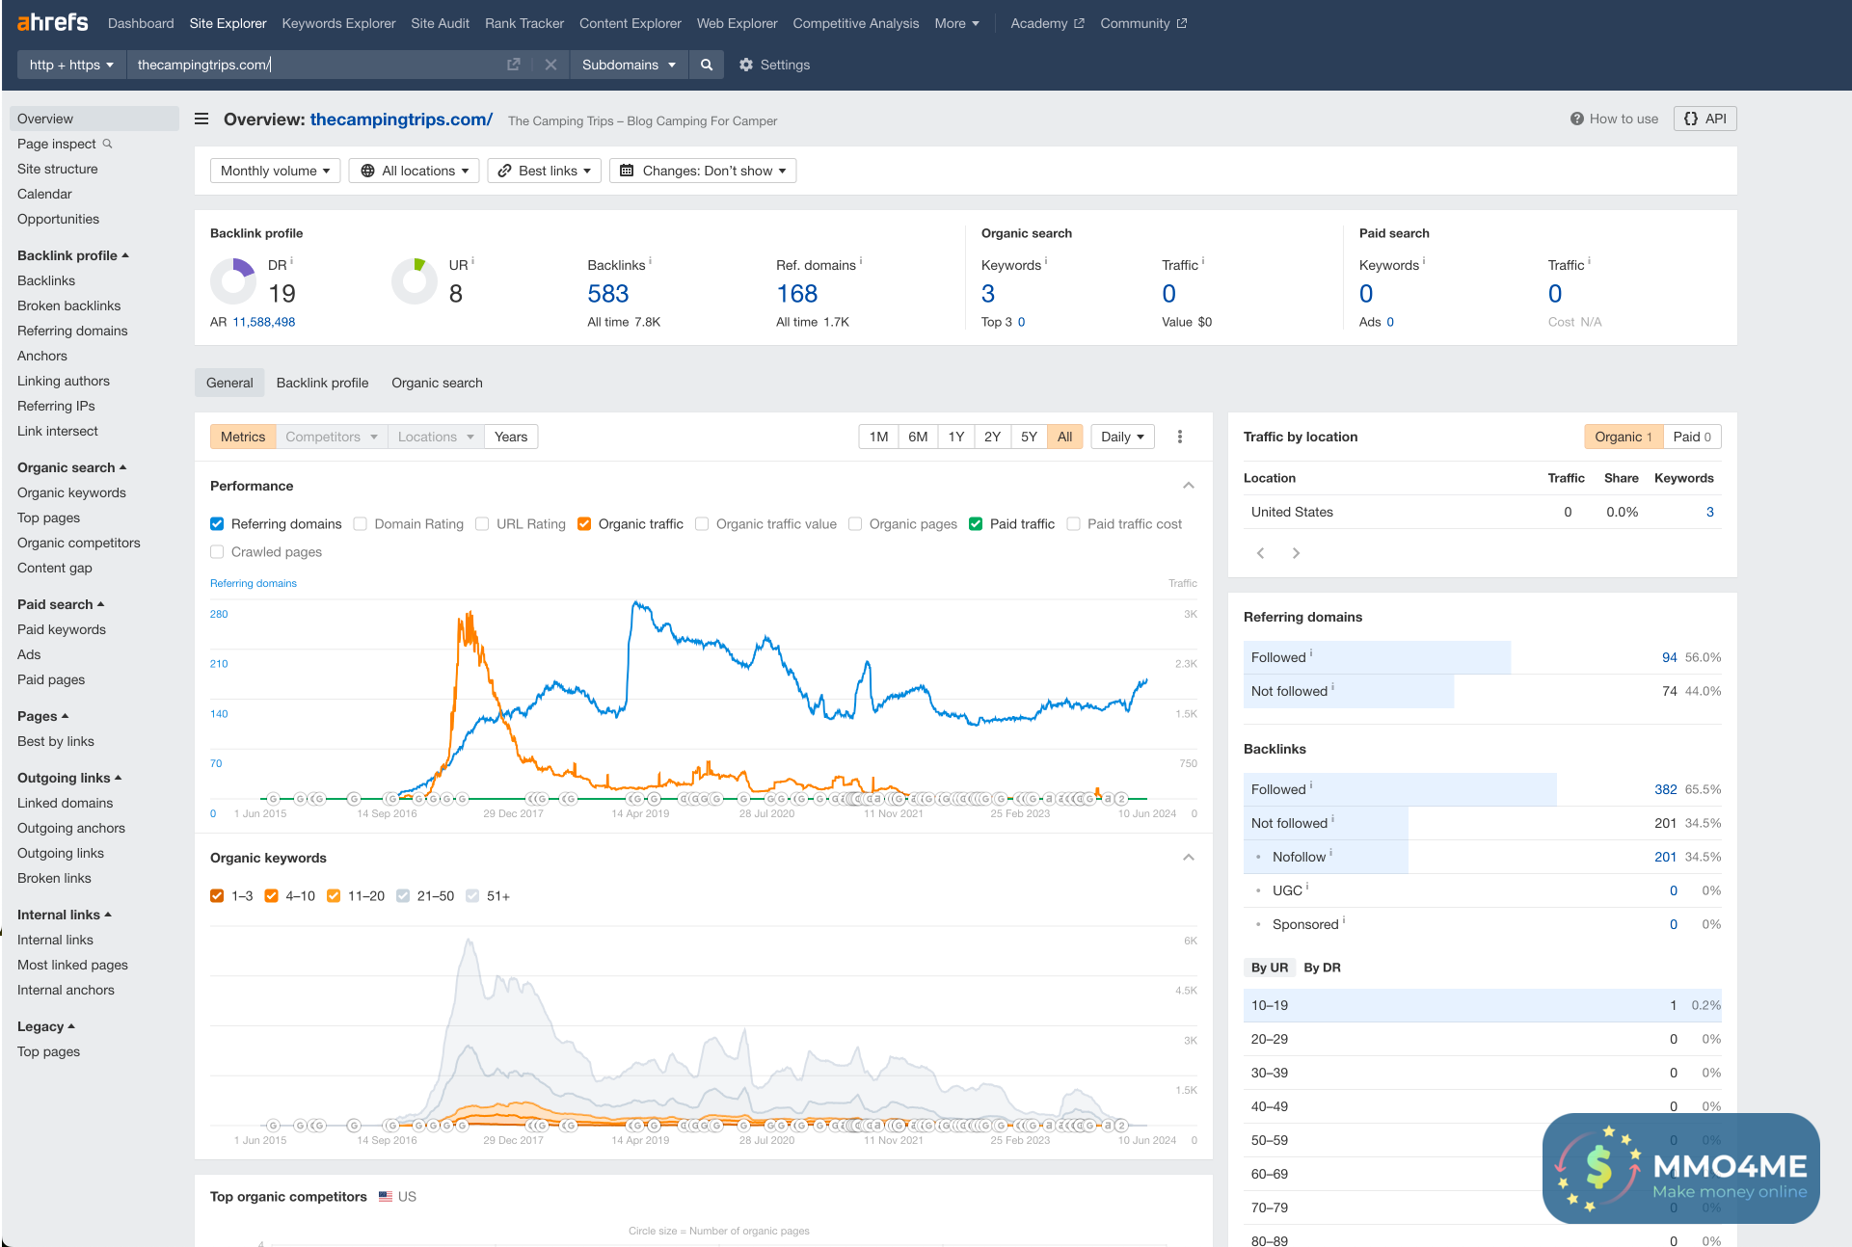Open Keywords Explorer in top menu
Viewport: 1852px width, 1247px height.
click(338, 23)
